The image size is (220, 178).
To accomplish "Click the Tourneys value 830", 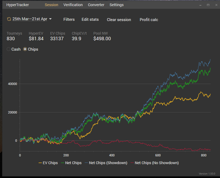I will [x=11, y=39].
